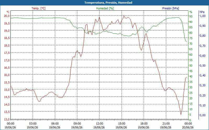Click the '21:00' time axis label
Screen dimensions: 209x130
coord(166,124)
